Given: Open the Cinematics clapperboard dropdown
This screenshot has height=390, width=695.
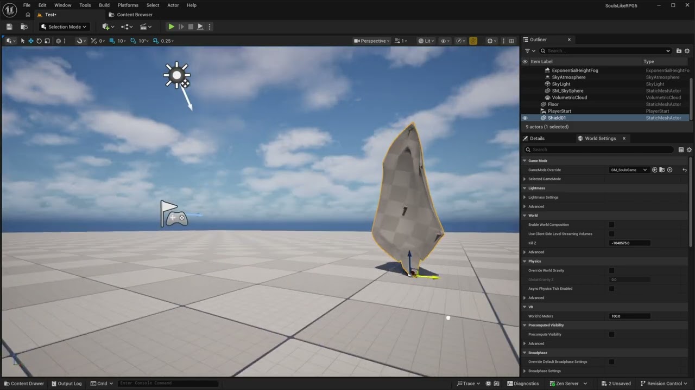Looking at the screenshot, I should (146, 27).
